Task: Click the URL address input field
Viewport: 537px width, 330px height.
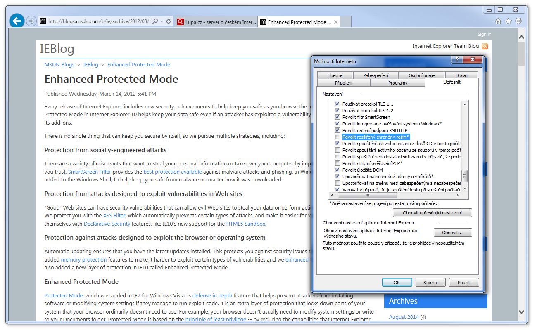Action: click(99, 21)
